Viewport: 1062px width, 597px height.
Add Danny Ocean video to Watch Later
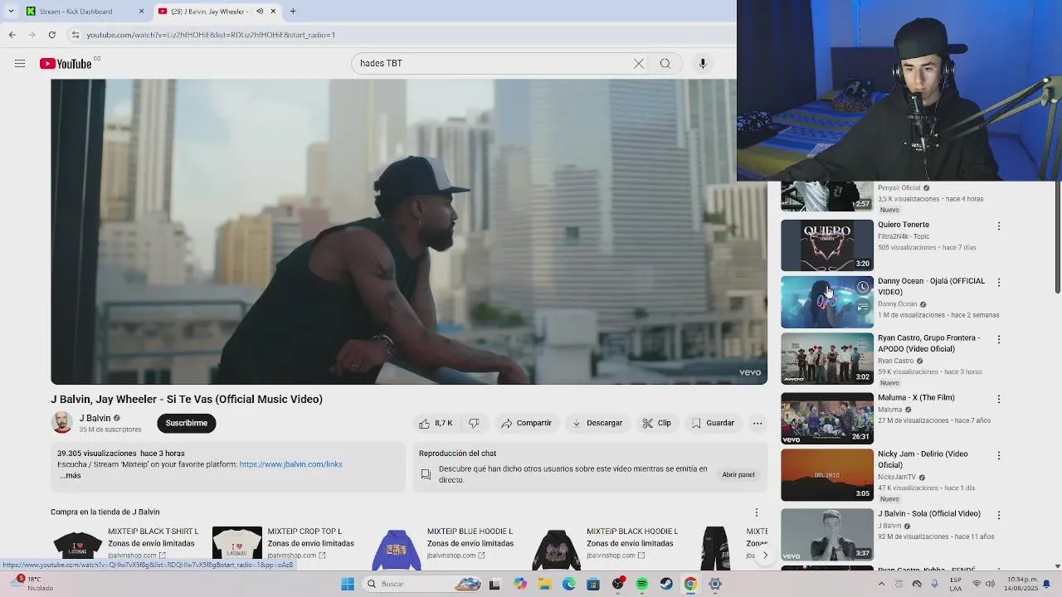863,287
